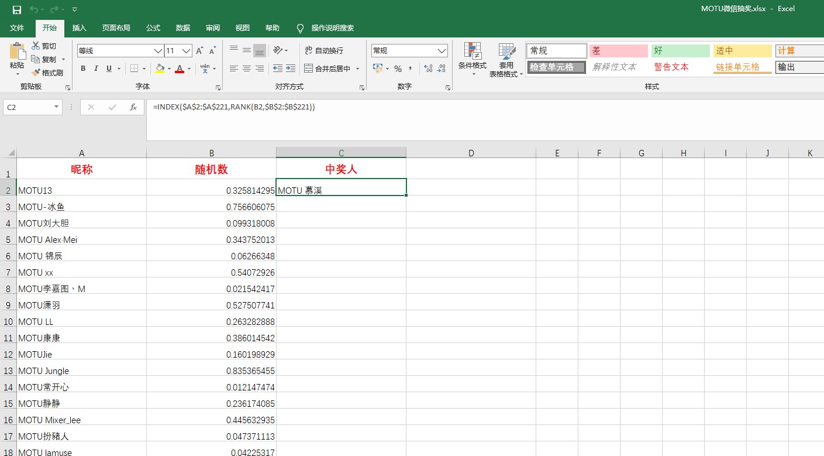Click the format painter (格式刷) icon
Viewport: 824px width, 456px height.
(x=36, y=73)
